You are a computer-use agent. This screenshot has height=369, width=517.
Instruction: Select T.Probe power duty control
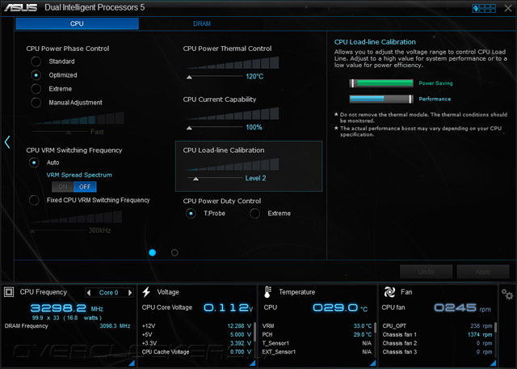click(191, 214)
